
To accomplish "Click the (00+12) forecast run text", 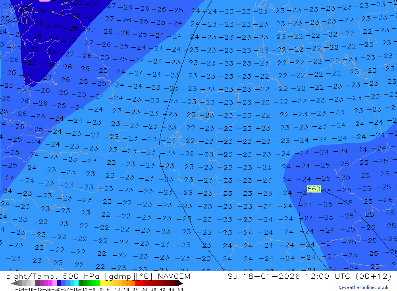I will (x=374, y=276).
